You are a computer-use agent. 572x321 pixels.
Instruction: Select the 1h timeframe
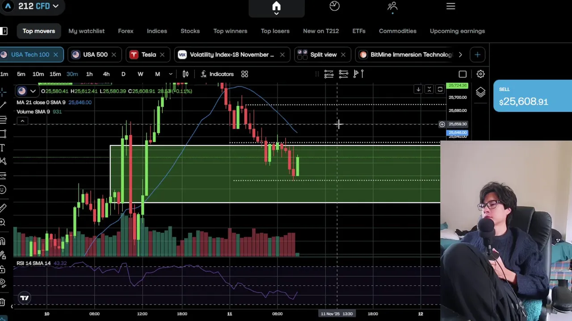[x=89, y=74]
